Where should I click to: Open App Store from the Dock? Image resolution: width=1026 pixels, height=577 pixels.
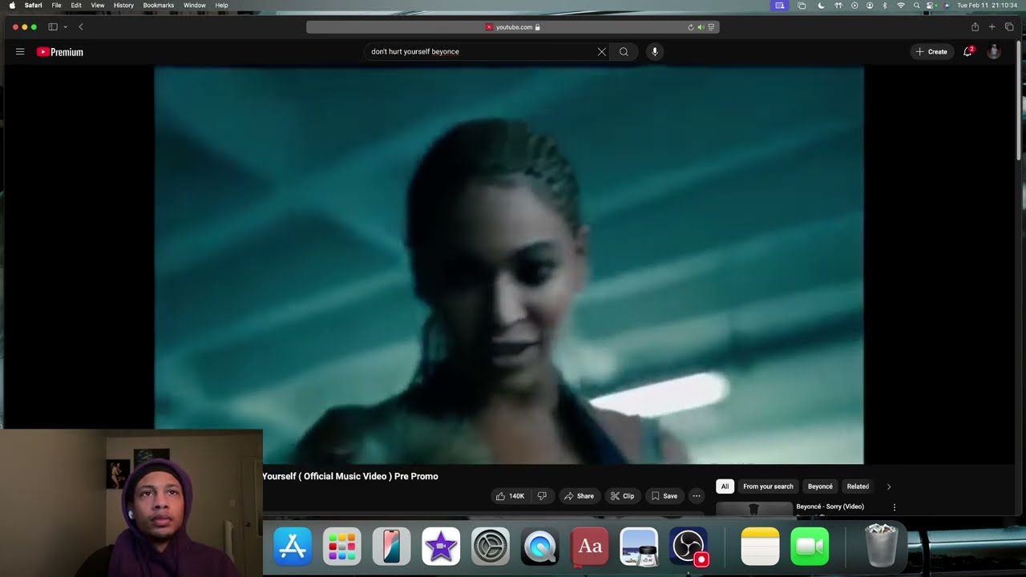click(x=293, y=547)
